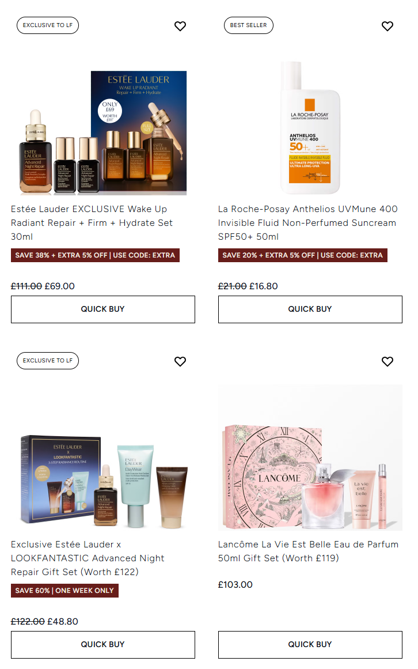
Task: Quick buy the Lancôme gift set
Action: pyautogui.click(x=310, y=645)
